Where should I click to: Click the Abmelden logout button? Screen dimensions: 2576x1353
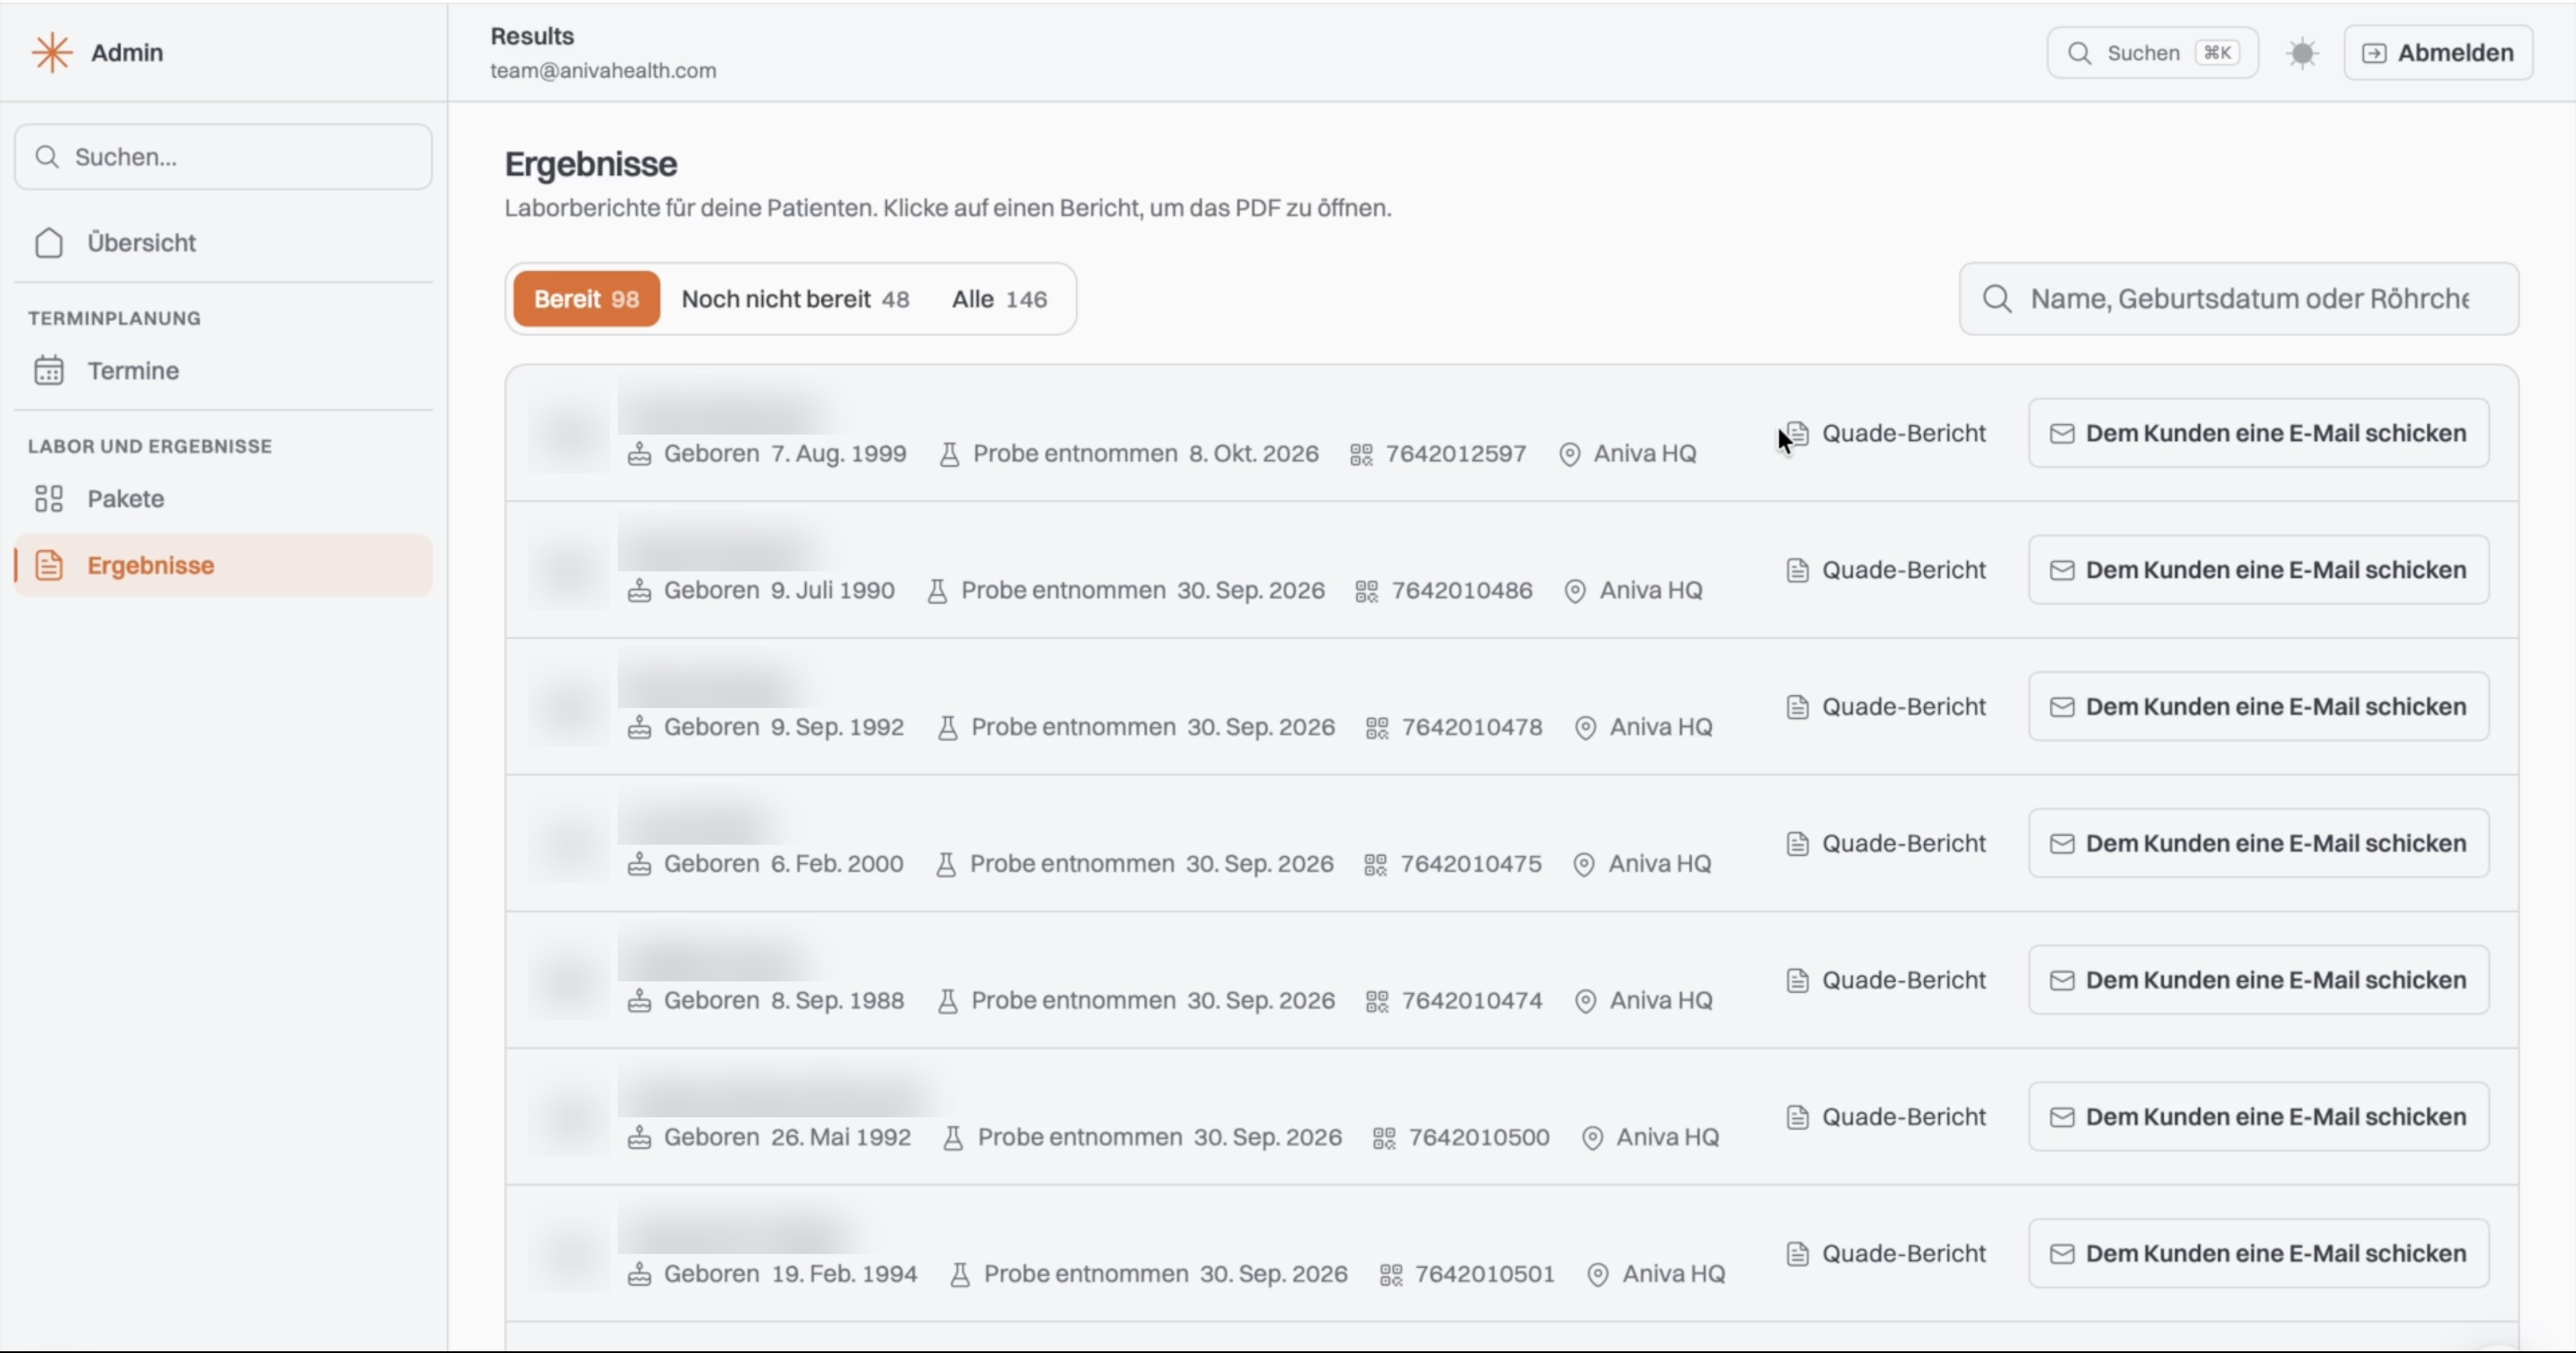2438,53
